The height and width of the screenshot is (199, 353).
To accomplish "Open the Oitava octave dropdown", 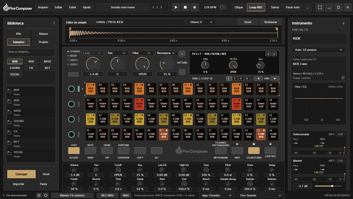I will point(201,22).
